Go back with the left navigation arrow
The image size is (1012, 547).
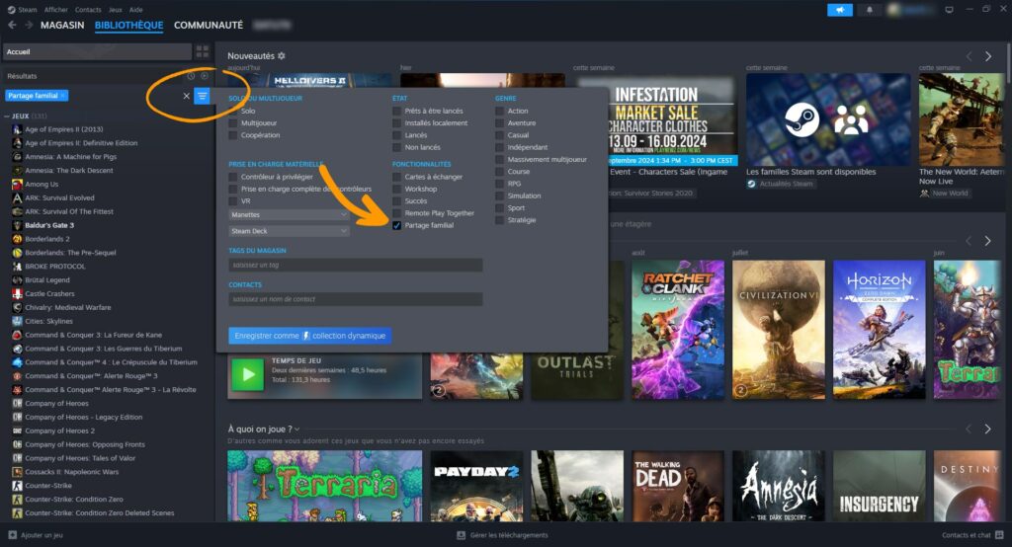(x=12, y=25)
